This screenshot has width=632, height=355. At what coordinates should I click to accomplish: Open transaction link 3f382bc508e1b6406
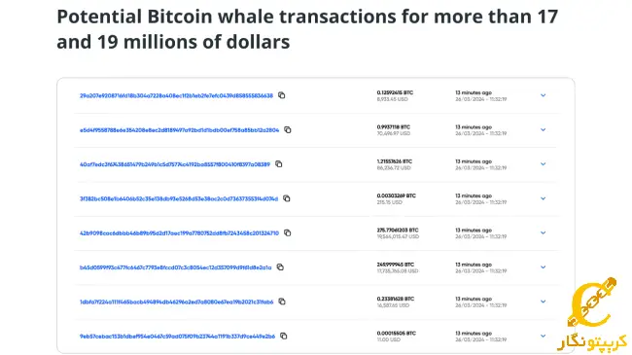(179, 198)
